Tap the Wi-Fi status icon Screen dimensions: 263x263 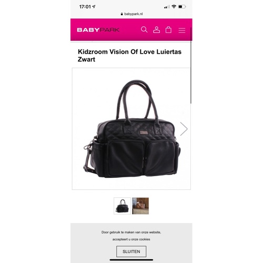coord(174,7)
